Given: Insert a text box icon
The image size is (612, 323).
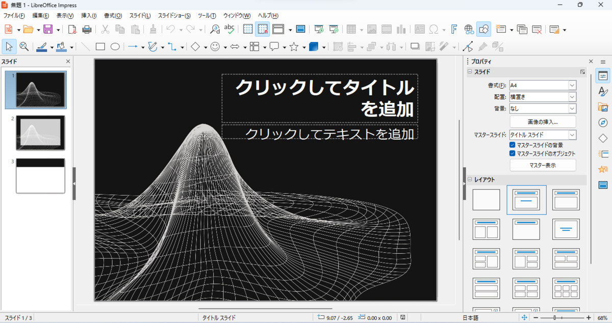Looking at the screenshot, I should click(420, 29).
